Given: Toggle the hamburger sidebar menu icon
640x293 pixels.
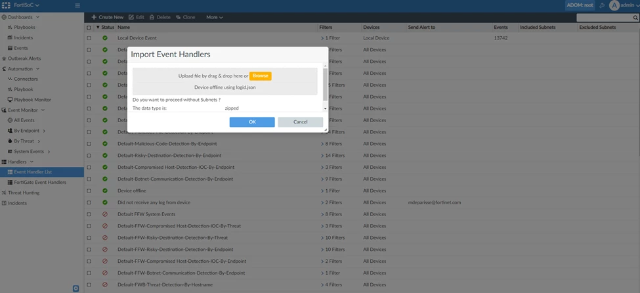Looking at the screenshot, I should point(77,6).
